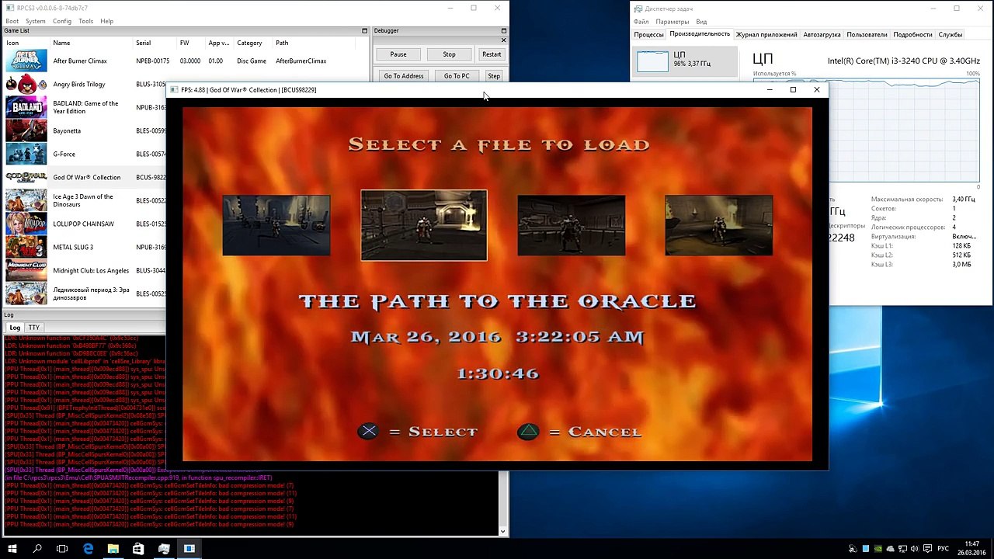Open the Вид menu in Task Manager
The image size is (994, 559).
(x=701, y=22)
